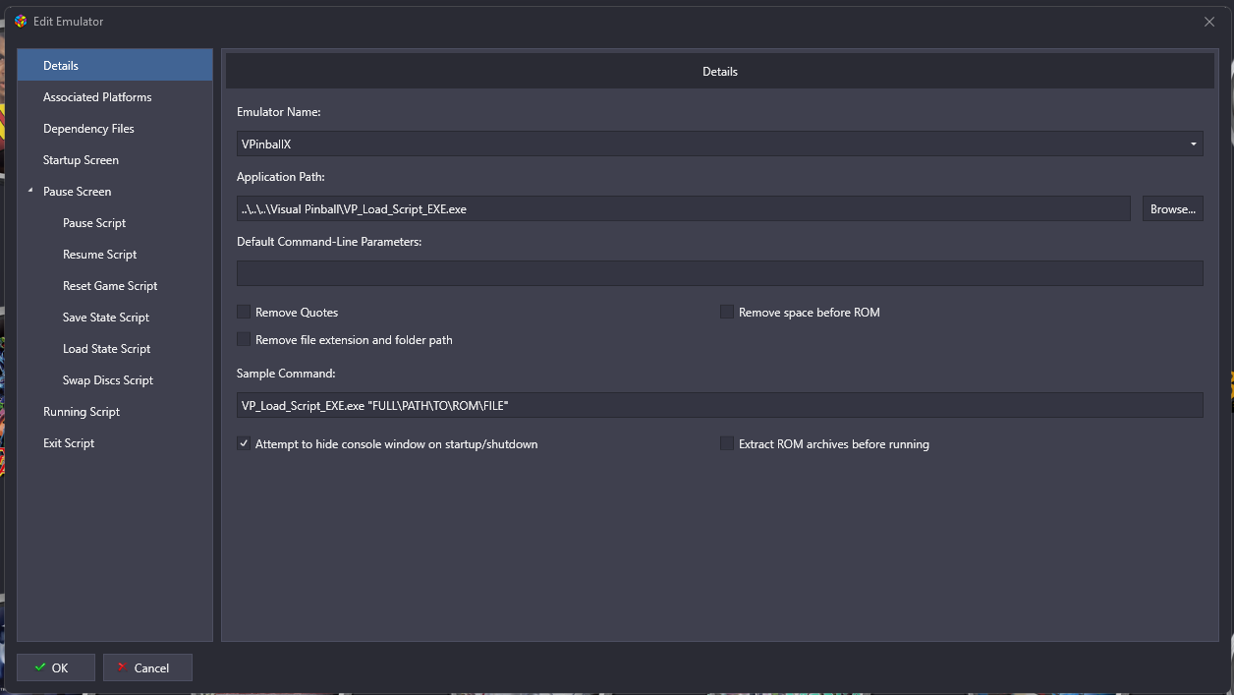The width and height of the screenshot is (1234, 695).
Task: Enable the Remove Quotes checkbox
Action: point(244,312)
